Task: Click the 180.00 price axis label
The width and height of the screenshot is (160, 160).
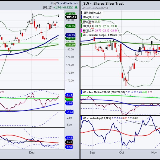Action: pyautogui.click(x=70, y=50)
